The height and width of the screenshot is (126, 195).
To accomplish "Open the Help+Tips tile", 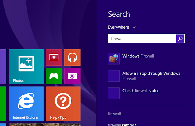I will pyautogui.click(x=63, y=104).
